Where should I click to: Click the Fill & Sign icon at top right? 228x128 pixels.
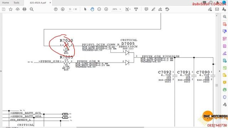click(210, 9)
